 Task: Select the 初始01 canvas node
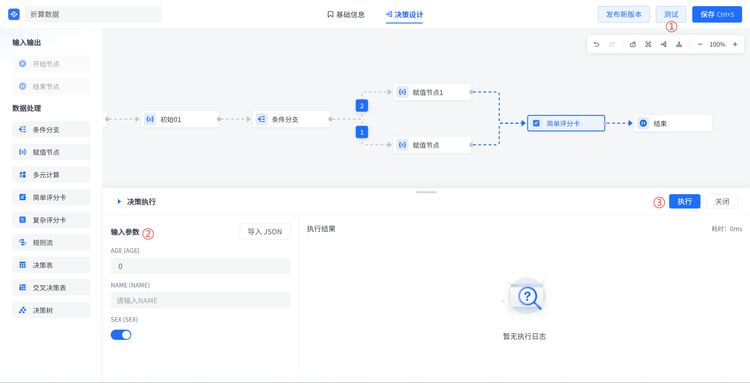(x=180, y=119)
